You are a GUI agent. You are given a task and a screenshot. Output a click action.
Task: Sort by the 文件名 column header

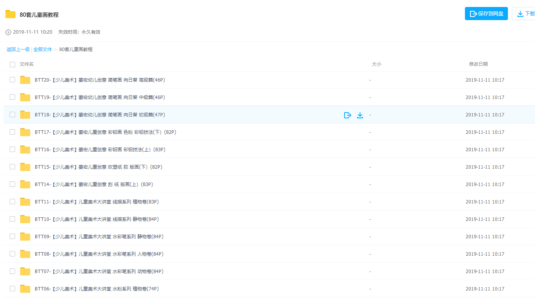pos(27,64)
